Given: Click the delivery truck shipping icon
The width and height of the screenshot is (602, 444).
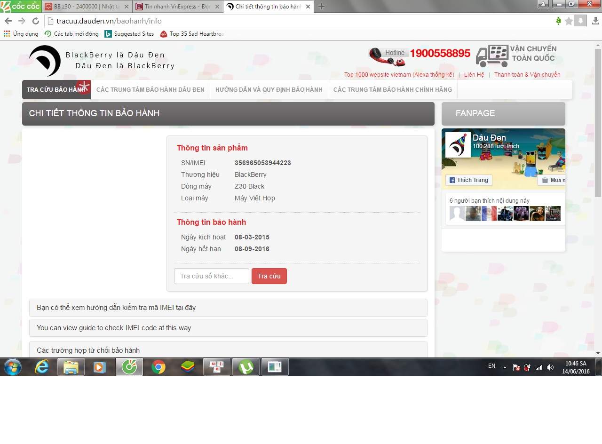Looking at the screenshot, I should point(492,56).
